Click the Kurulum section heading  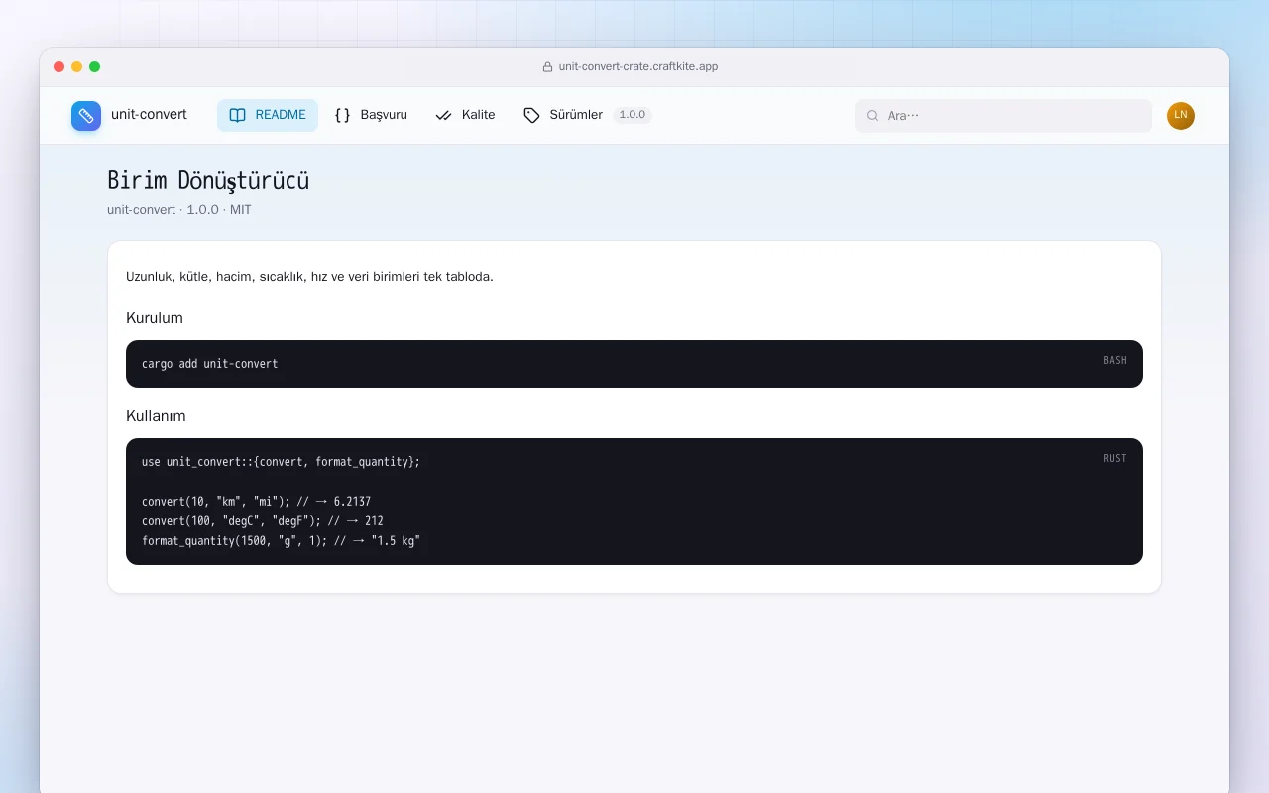tap(155, 318)
